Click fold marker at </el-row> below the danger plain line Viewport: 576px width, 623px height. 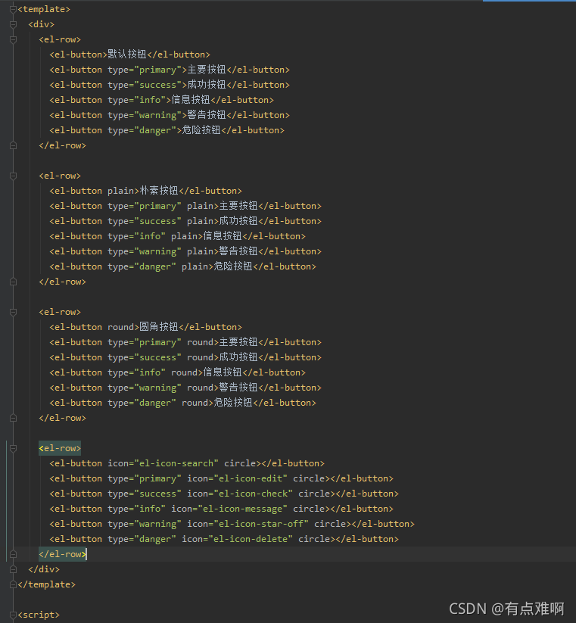coord(13,282)
